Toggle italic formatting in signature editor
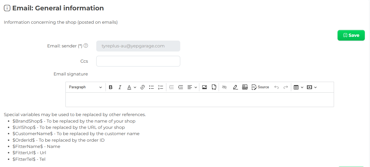 [120, 87]
